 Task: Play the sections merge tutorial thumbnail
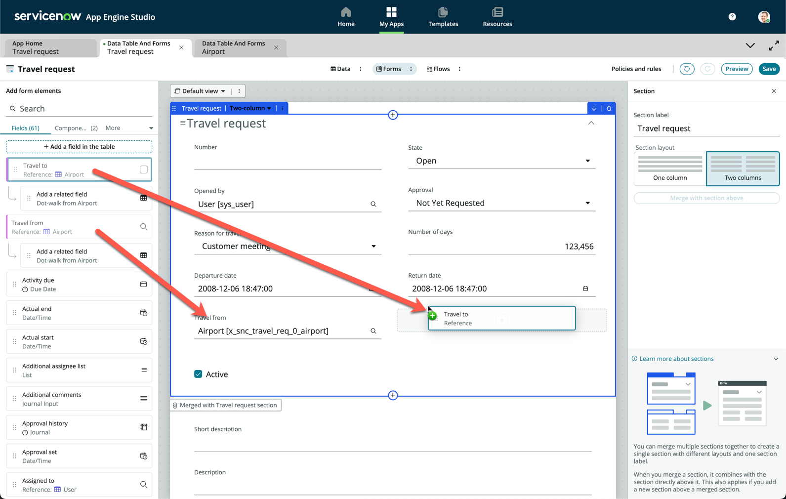[x=707, y=405]
